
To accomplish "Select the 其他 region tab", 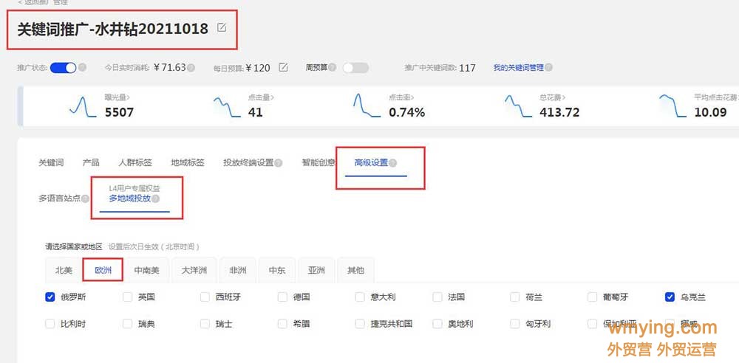I will click(356, 270).
